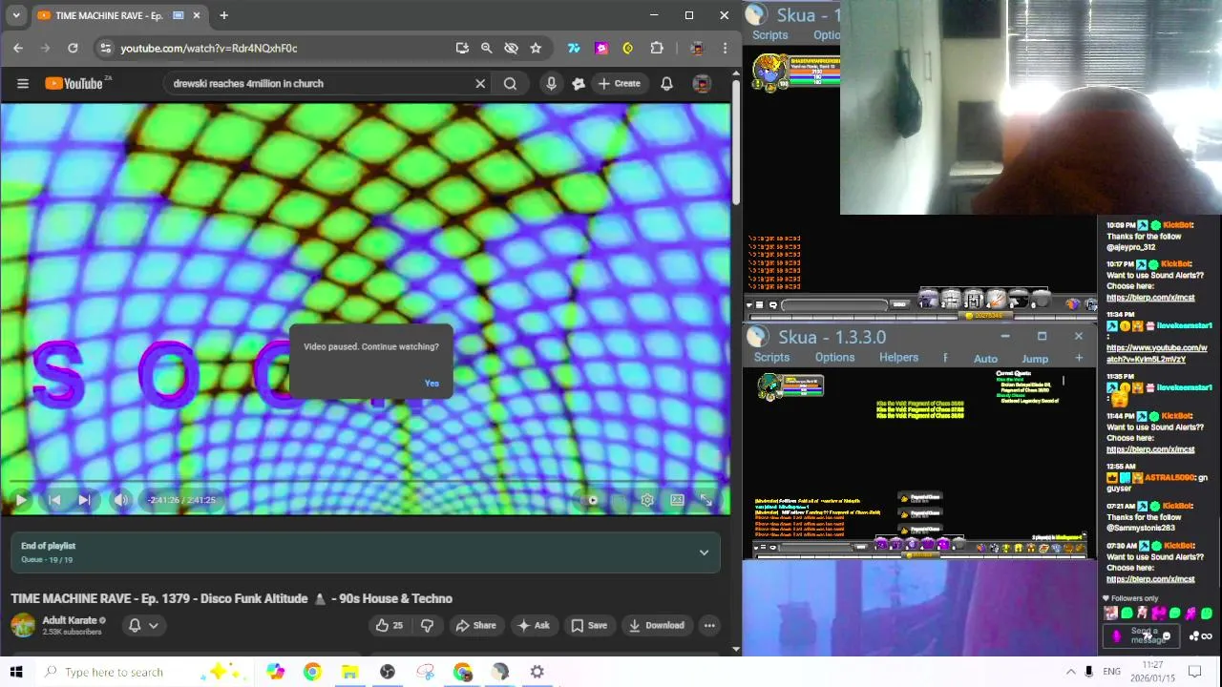Open more actions three-dot menu

709,626
